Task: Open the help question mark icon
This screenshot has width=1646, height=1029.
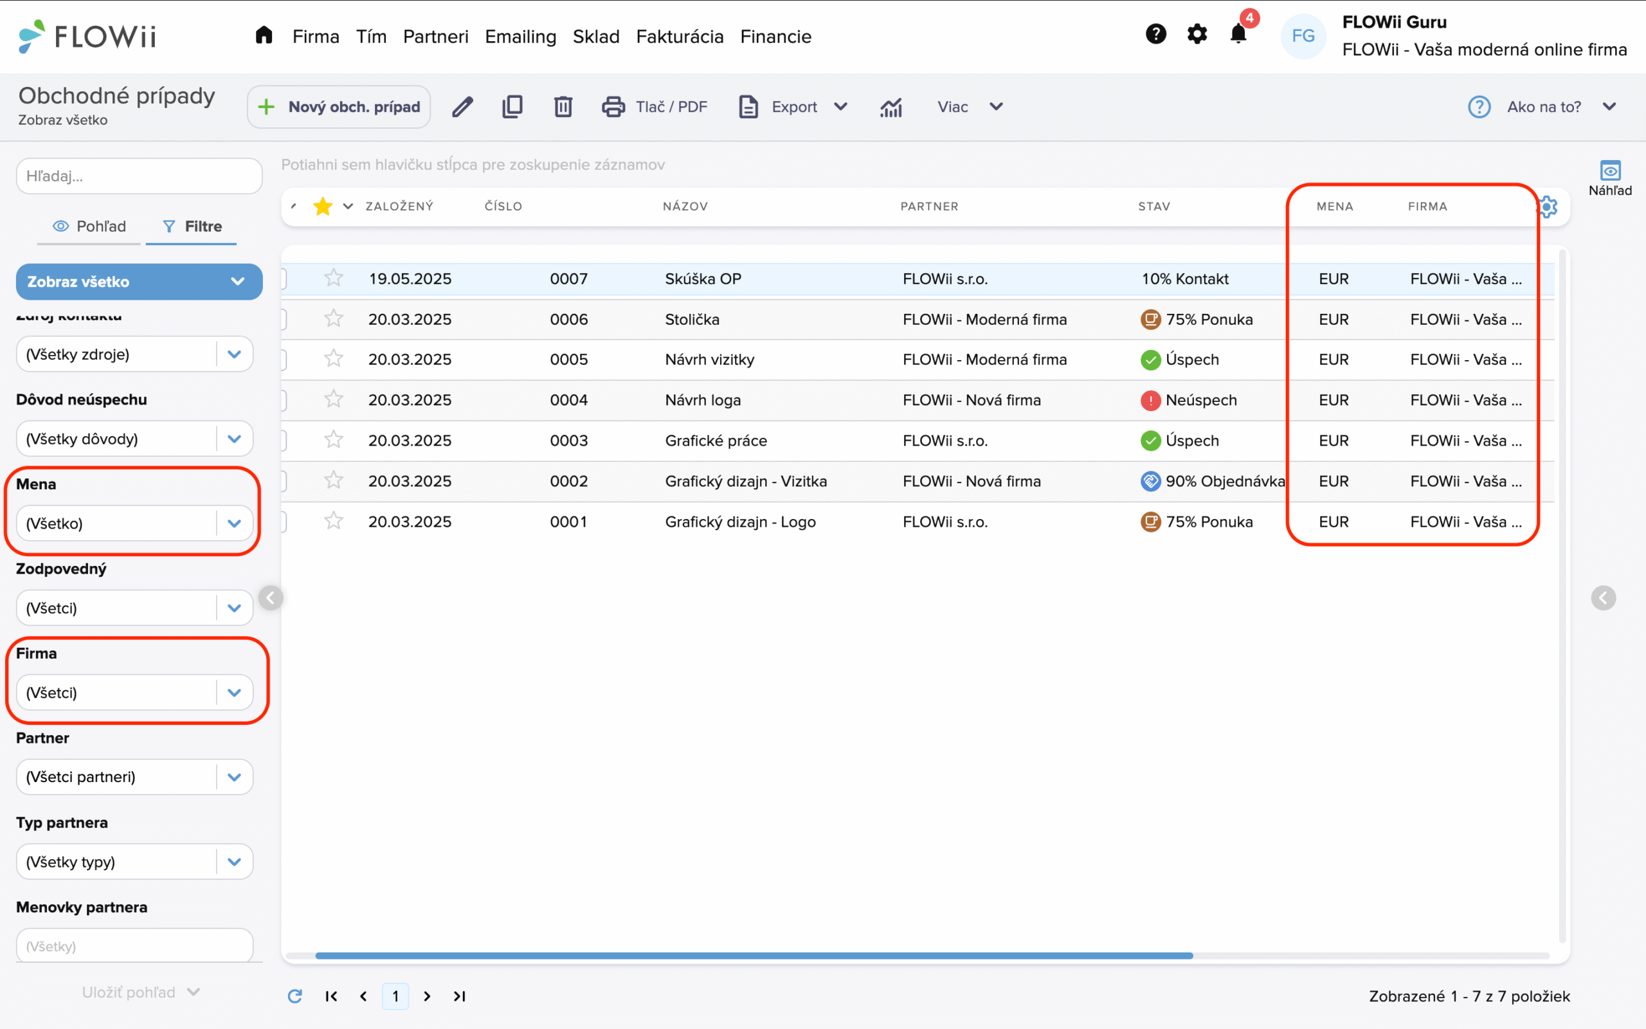Action: (x=1155, y=34)
